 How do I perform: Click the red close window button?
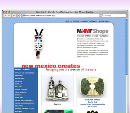pos(4,12)
